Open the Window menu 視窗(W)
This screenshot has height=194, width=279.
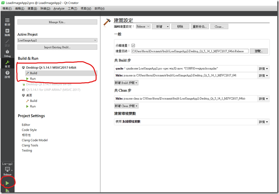pos(86,8)
